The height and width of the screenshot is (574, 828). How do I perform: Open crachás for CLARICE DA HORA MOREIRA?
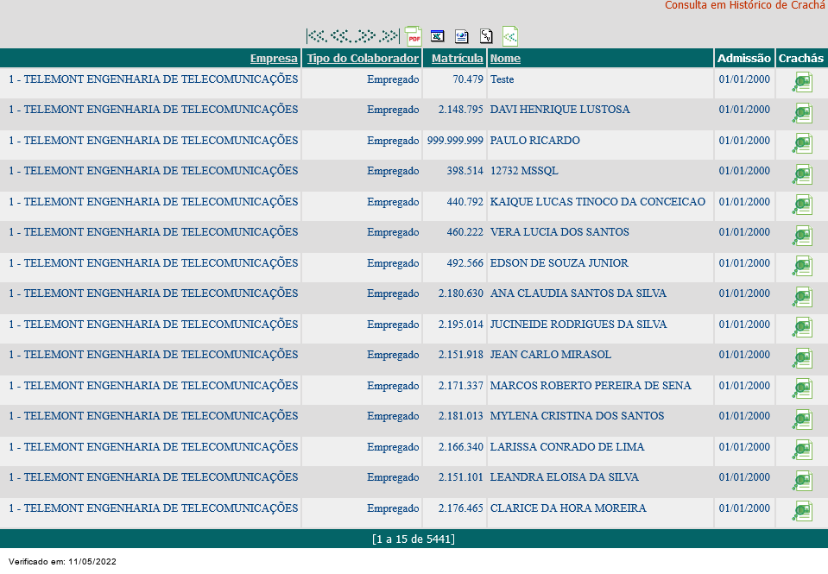click(801, 512)
